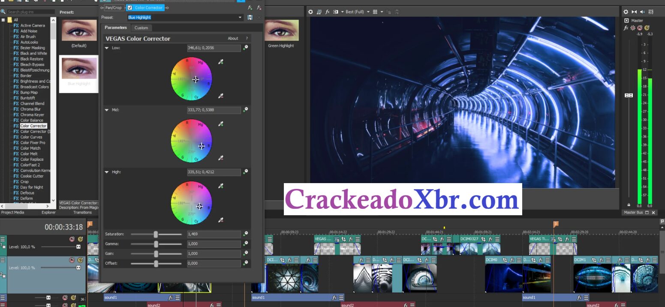
Task: Select the (Default) preset thumbnail
Action: [x=79, y=30]
